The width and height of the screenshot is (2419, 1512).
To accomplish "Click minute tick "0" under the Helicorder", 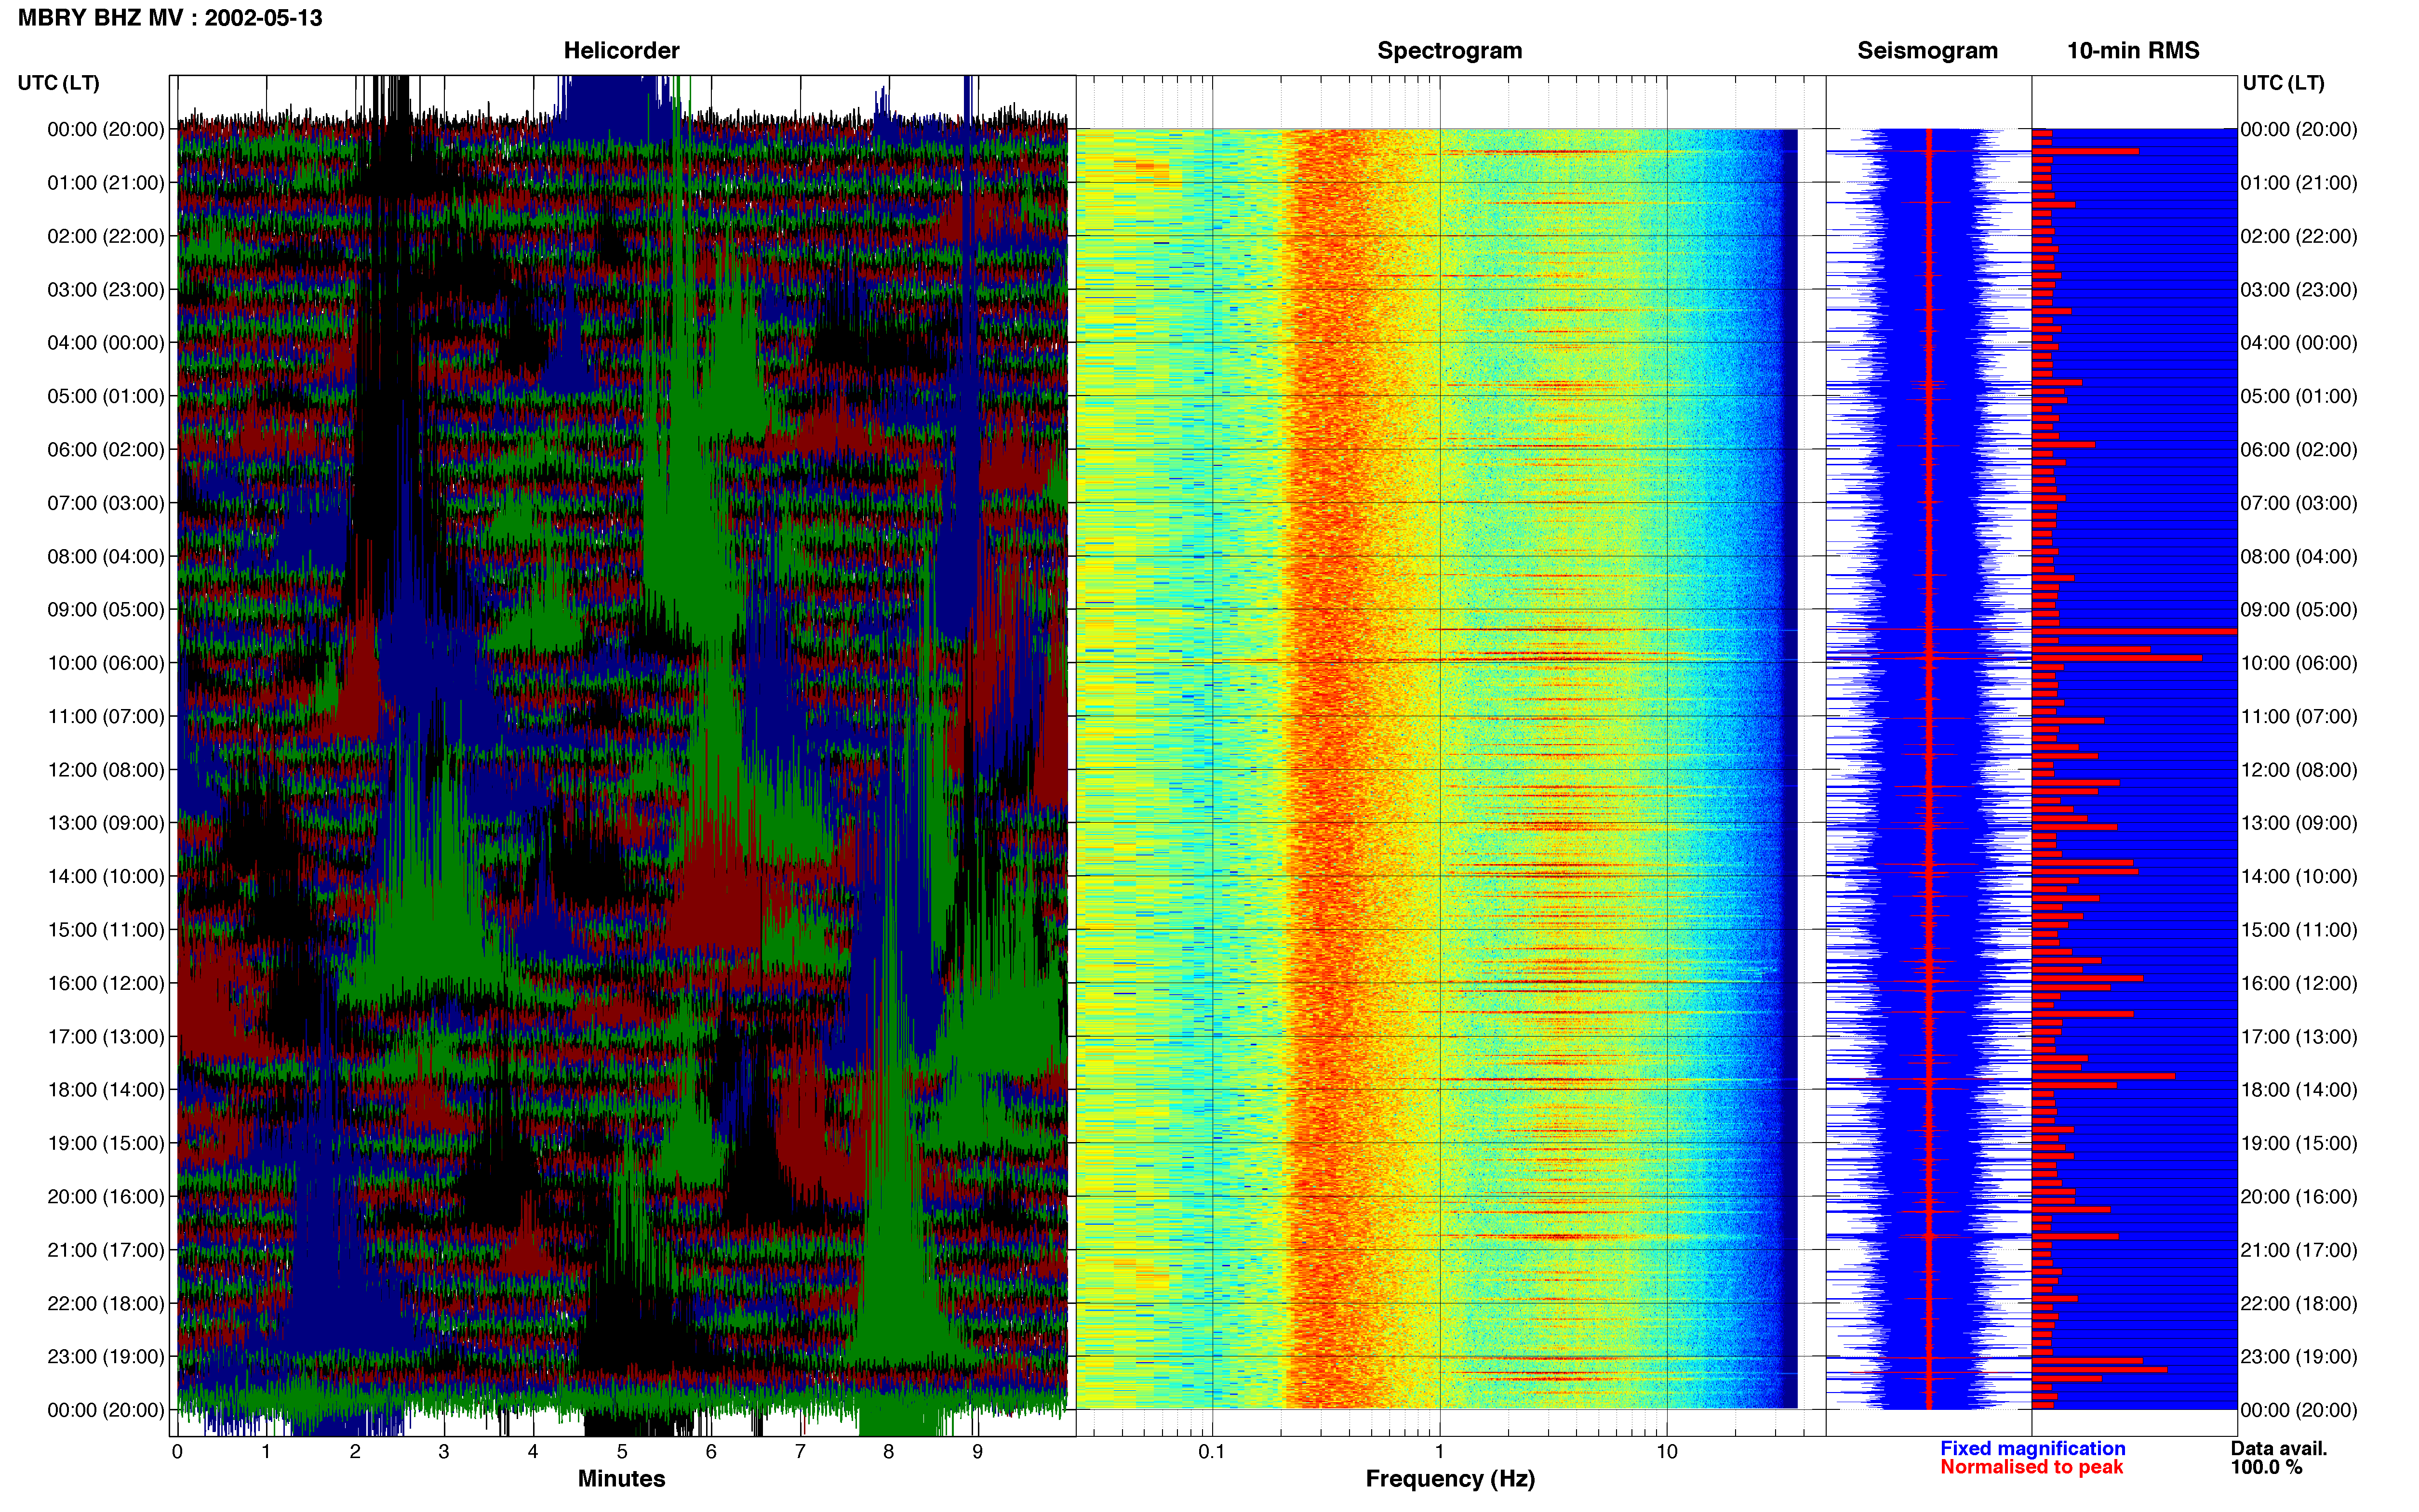I will click(x=177, y=1452).
